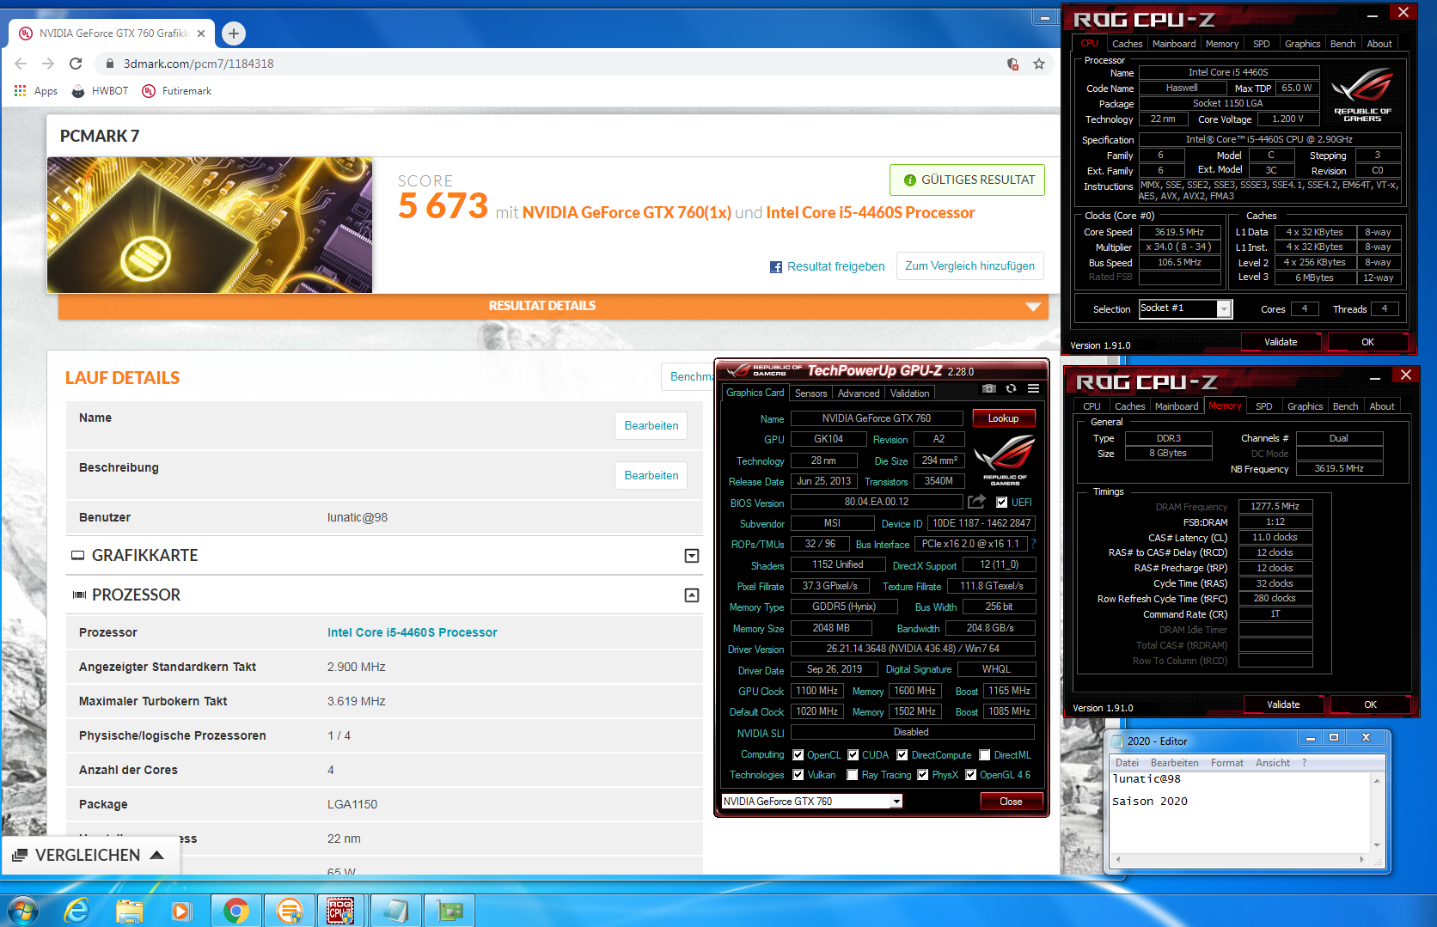Viewport: 1437px width, 927px height.
Task: Open Datei menu in Editor
Action: click(1127, 763)
